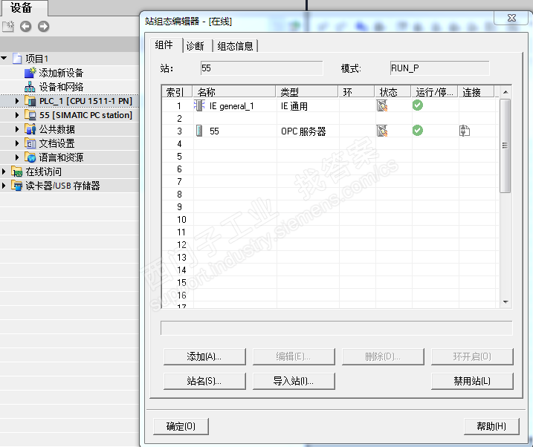Image resolution: width=533 pixels, height=447 pixels.
Task: Open help with 帮助(H) button
Action: click(491, 426)
